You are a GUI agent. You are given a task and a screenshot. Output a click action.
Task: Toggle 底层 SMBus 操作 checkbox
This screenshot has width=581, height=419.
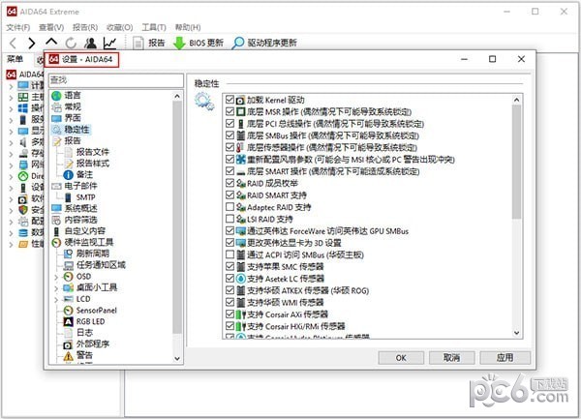click(x=229, y=135)
